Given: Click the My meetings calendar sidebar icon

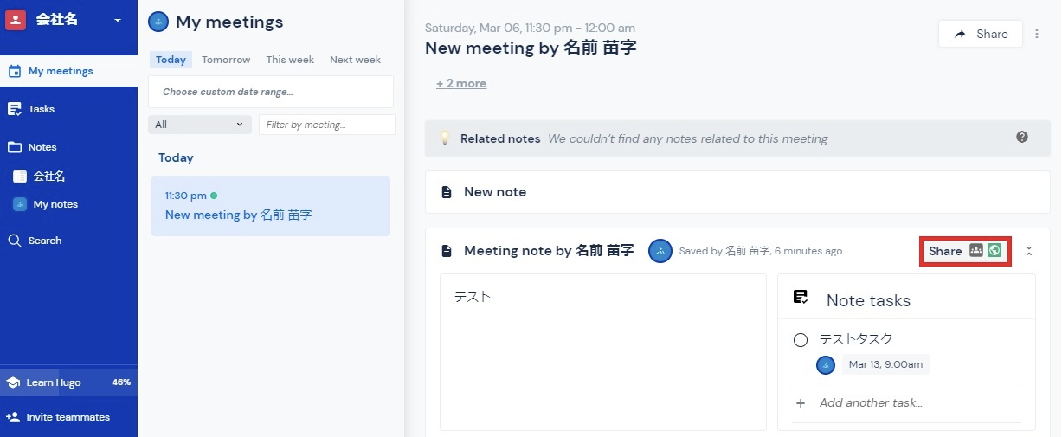Looking at the screenshot, I should click(x=15, y=71).
